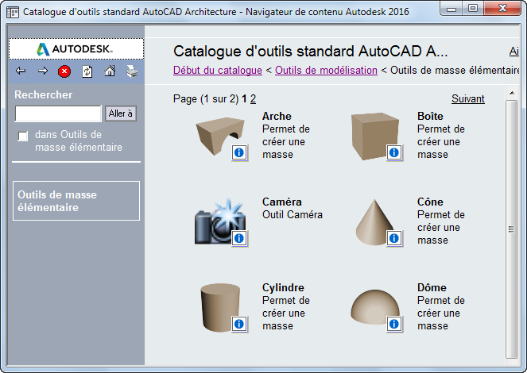Image resolution: width=527 pixels, height=373 pixels.
Task: Select the Cylindre mass thumbnail
Action: [x=220, y=307]
